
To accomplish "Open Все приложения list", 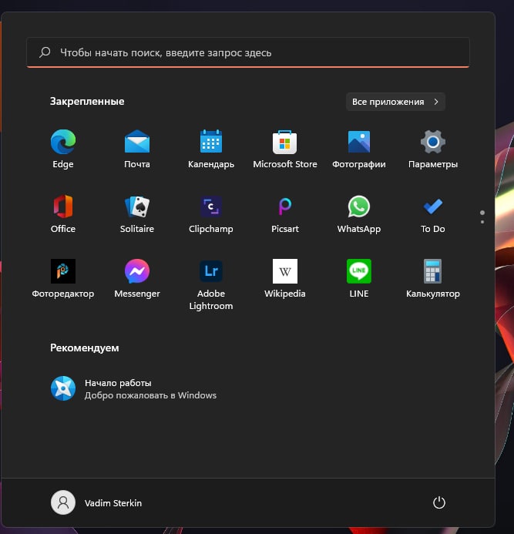I will point(395,102).
